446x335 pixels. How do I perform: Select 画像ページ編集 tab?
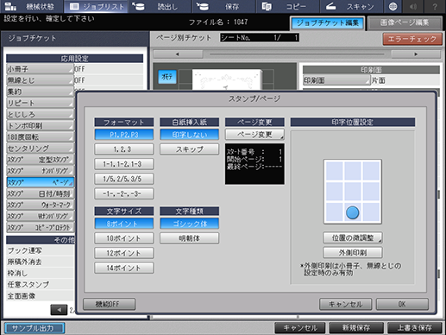coord(405,23)
